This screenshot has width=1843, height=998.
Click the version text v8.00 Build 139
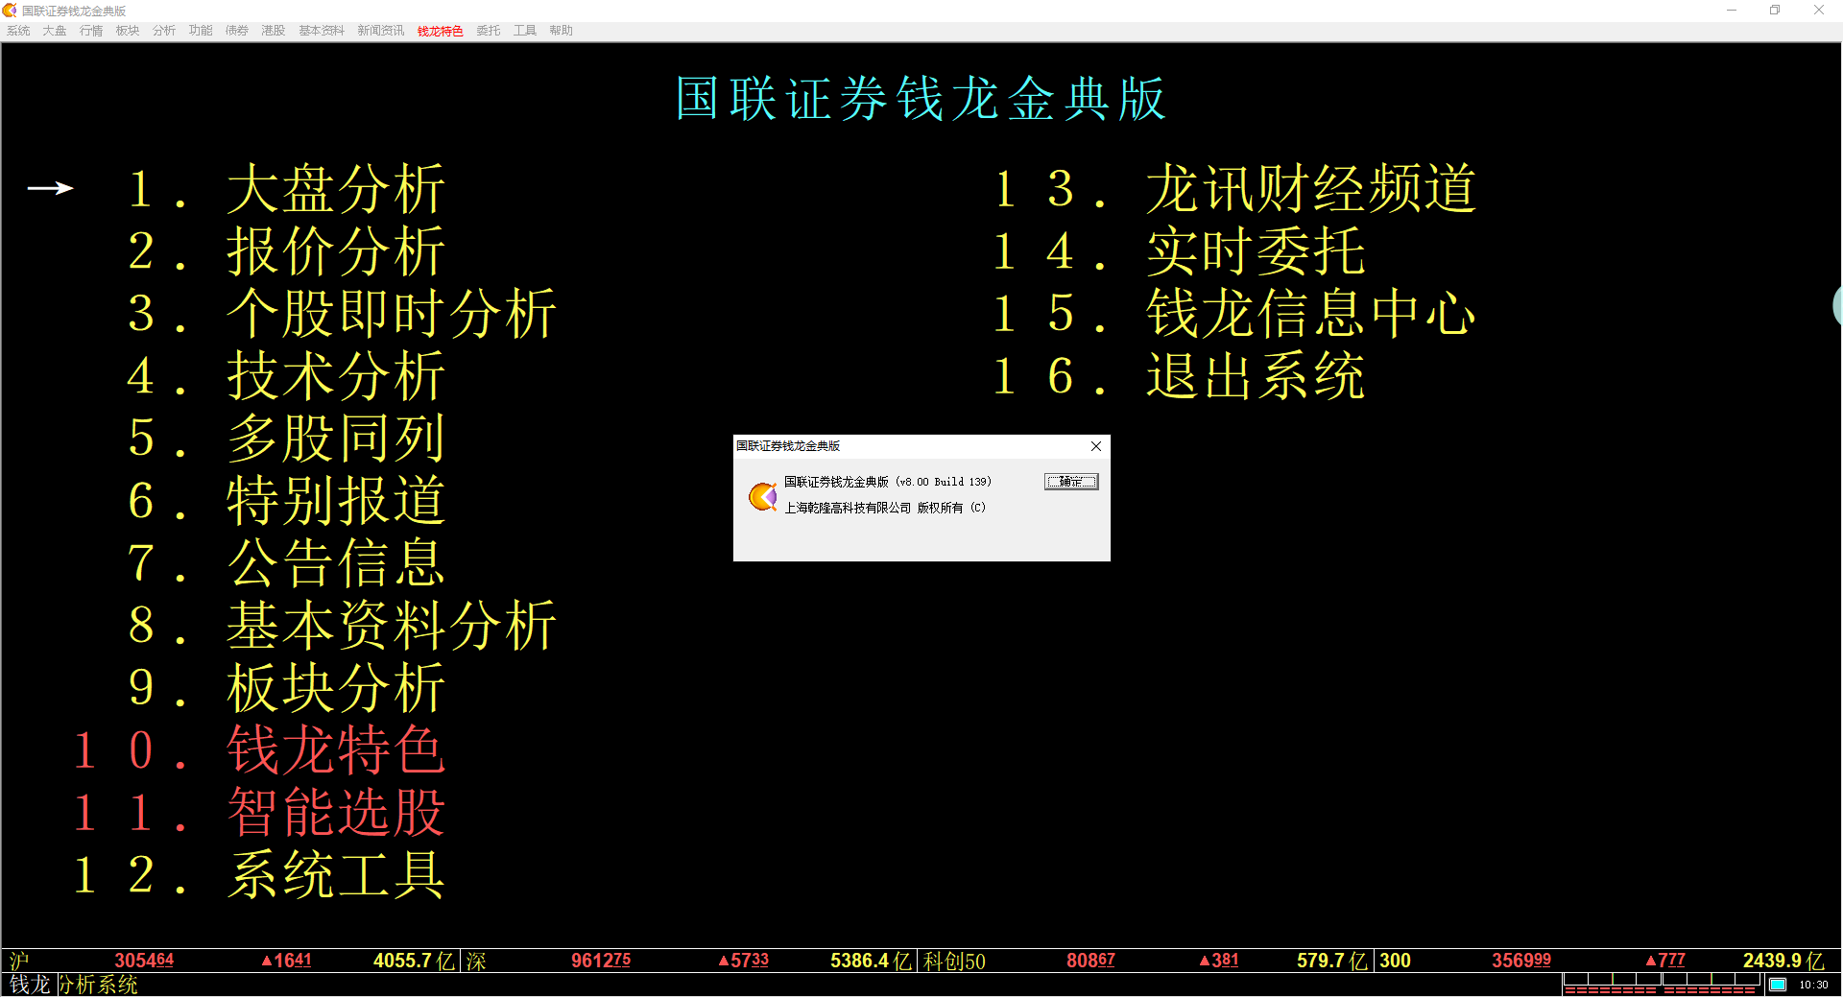pos(944,482)
